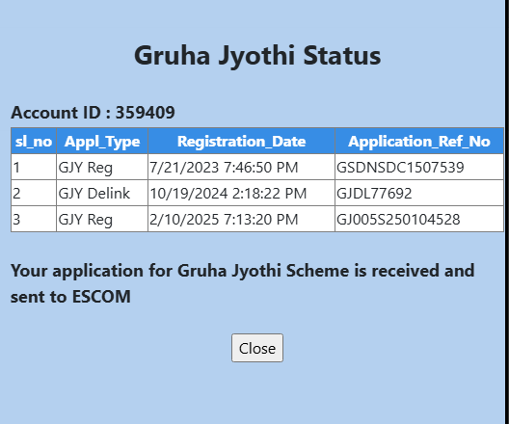Click reference number GSDNSDC1507539
Screen dimensions: 509x424
400,168
